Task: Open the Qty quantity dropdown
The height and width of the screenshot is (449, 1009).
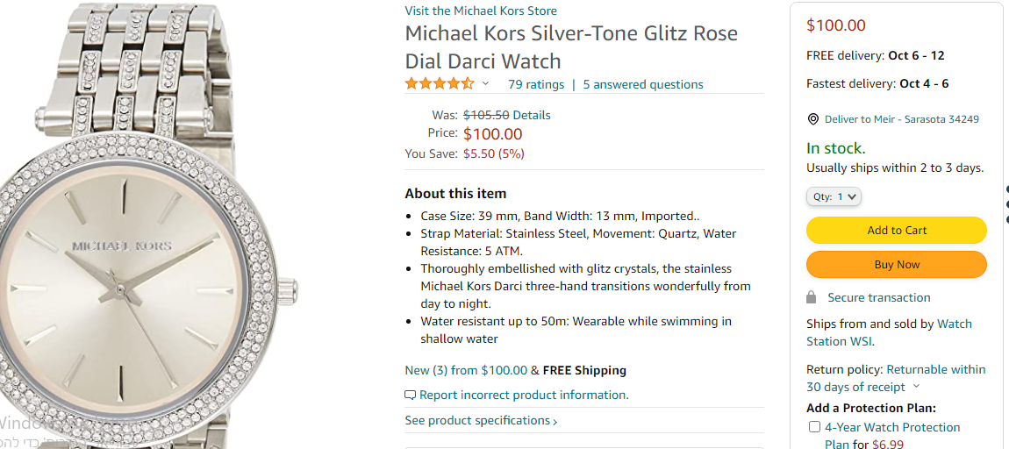Action: coord(834,196)
